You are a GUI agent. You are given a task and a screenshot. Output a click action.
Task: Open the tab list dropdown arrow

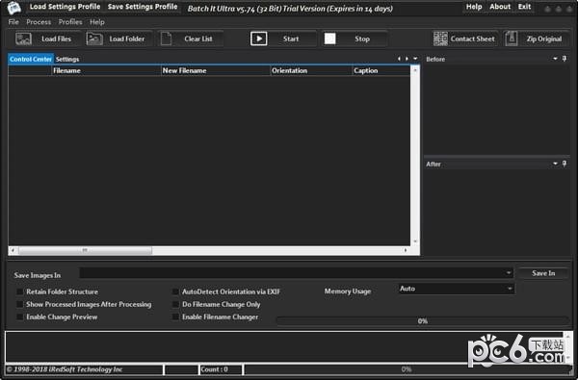click(x=415, y=59)
